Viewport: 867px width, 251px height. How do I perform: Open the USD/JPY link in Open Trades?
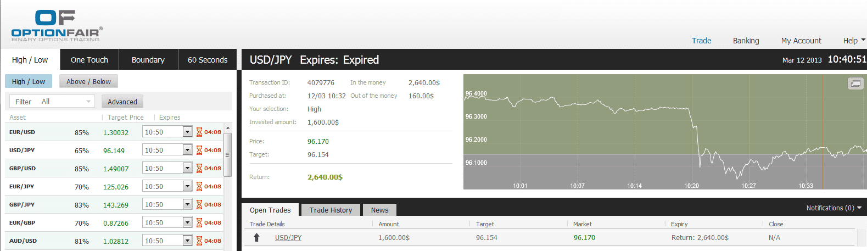coord(288,238)
